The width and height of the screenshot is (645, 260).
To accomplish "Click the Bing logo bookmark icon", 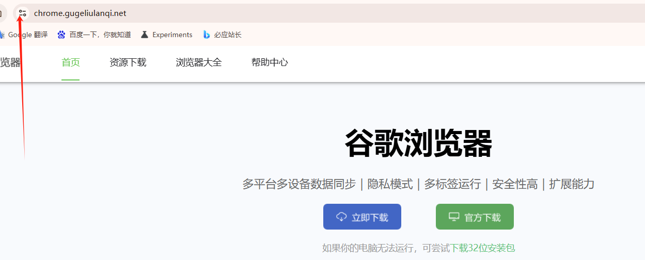I will pos(207,35).
